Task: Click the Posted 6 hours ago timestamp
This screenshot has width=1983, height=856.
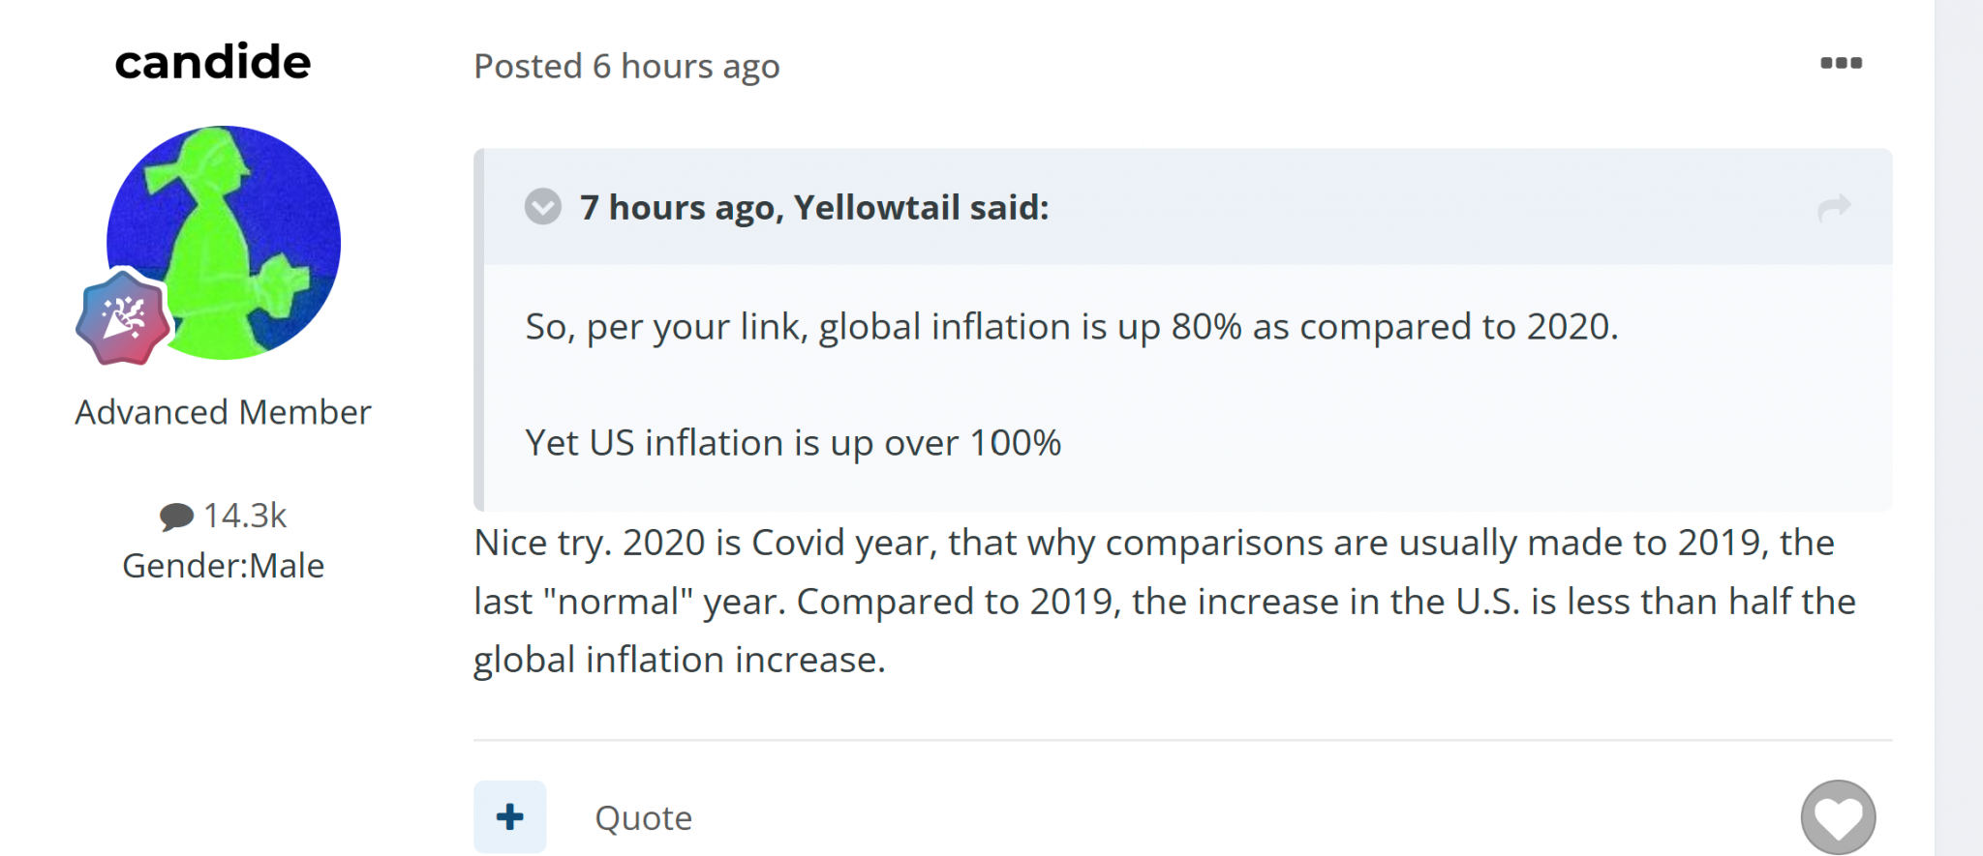Action: point(625,66)
